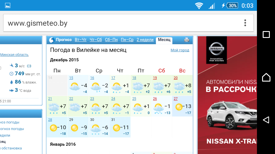Tap the browser three-dot menu button

tap(245, 23)
